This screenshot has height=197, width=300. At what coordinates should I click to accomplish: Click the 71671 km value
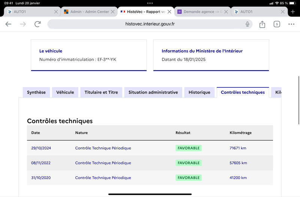pos(238,148)
